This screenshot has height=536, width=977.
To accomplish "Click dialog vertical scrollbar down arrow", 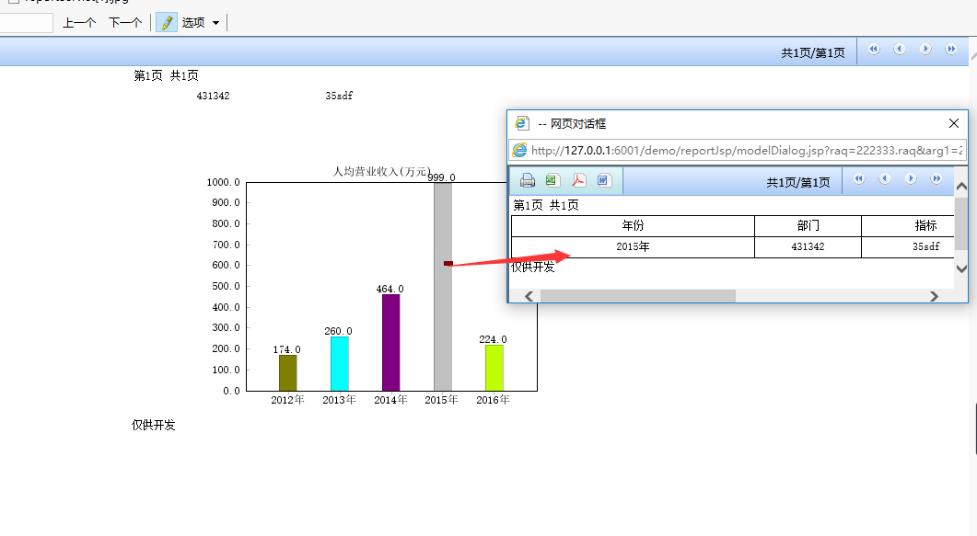I will click(x=961, y=268).
